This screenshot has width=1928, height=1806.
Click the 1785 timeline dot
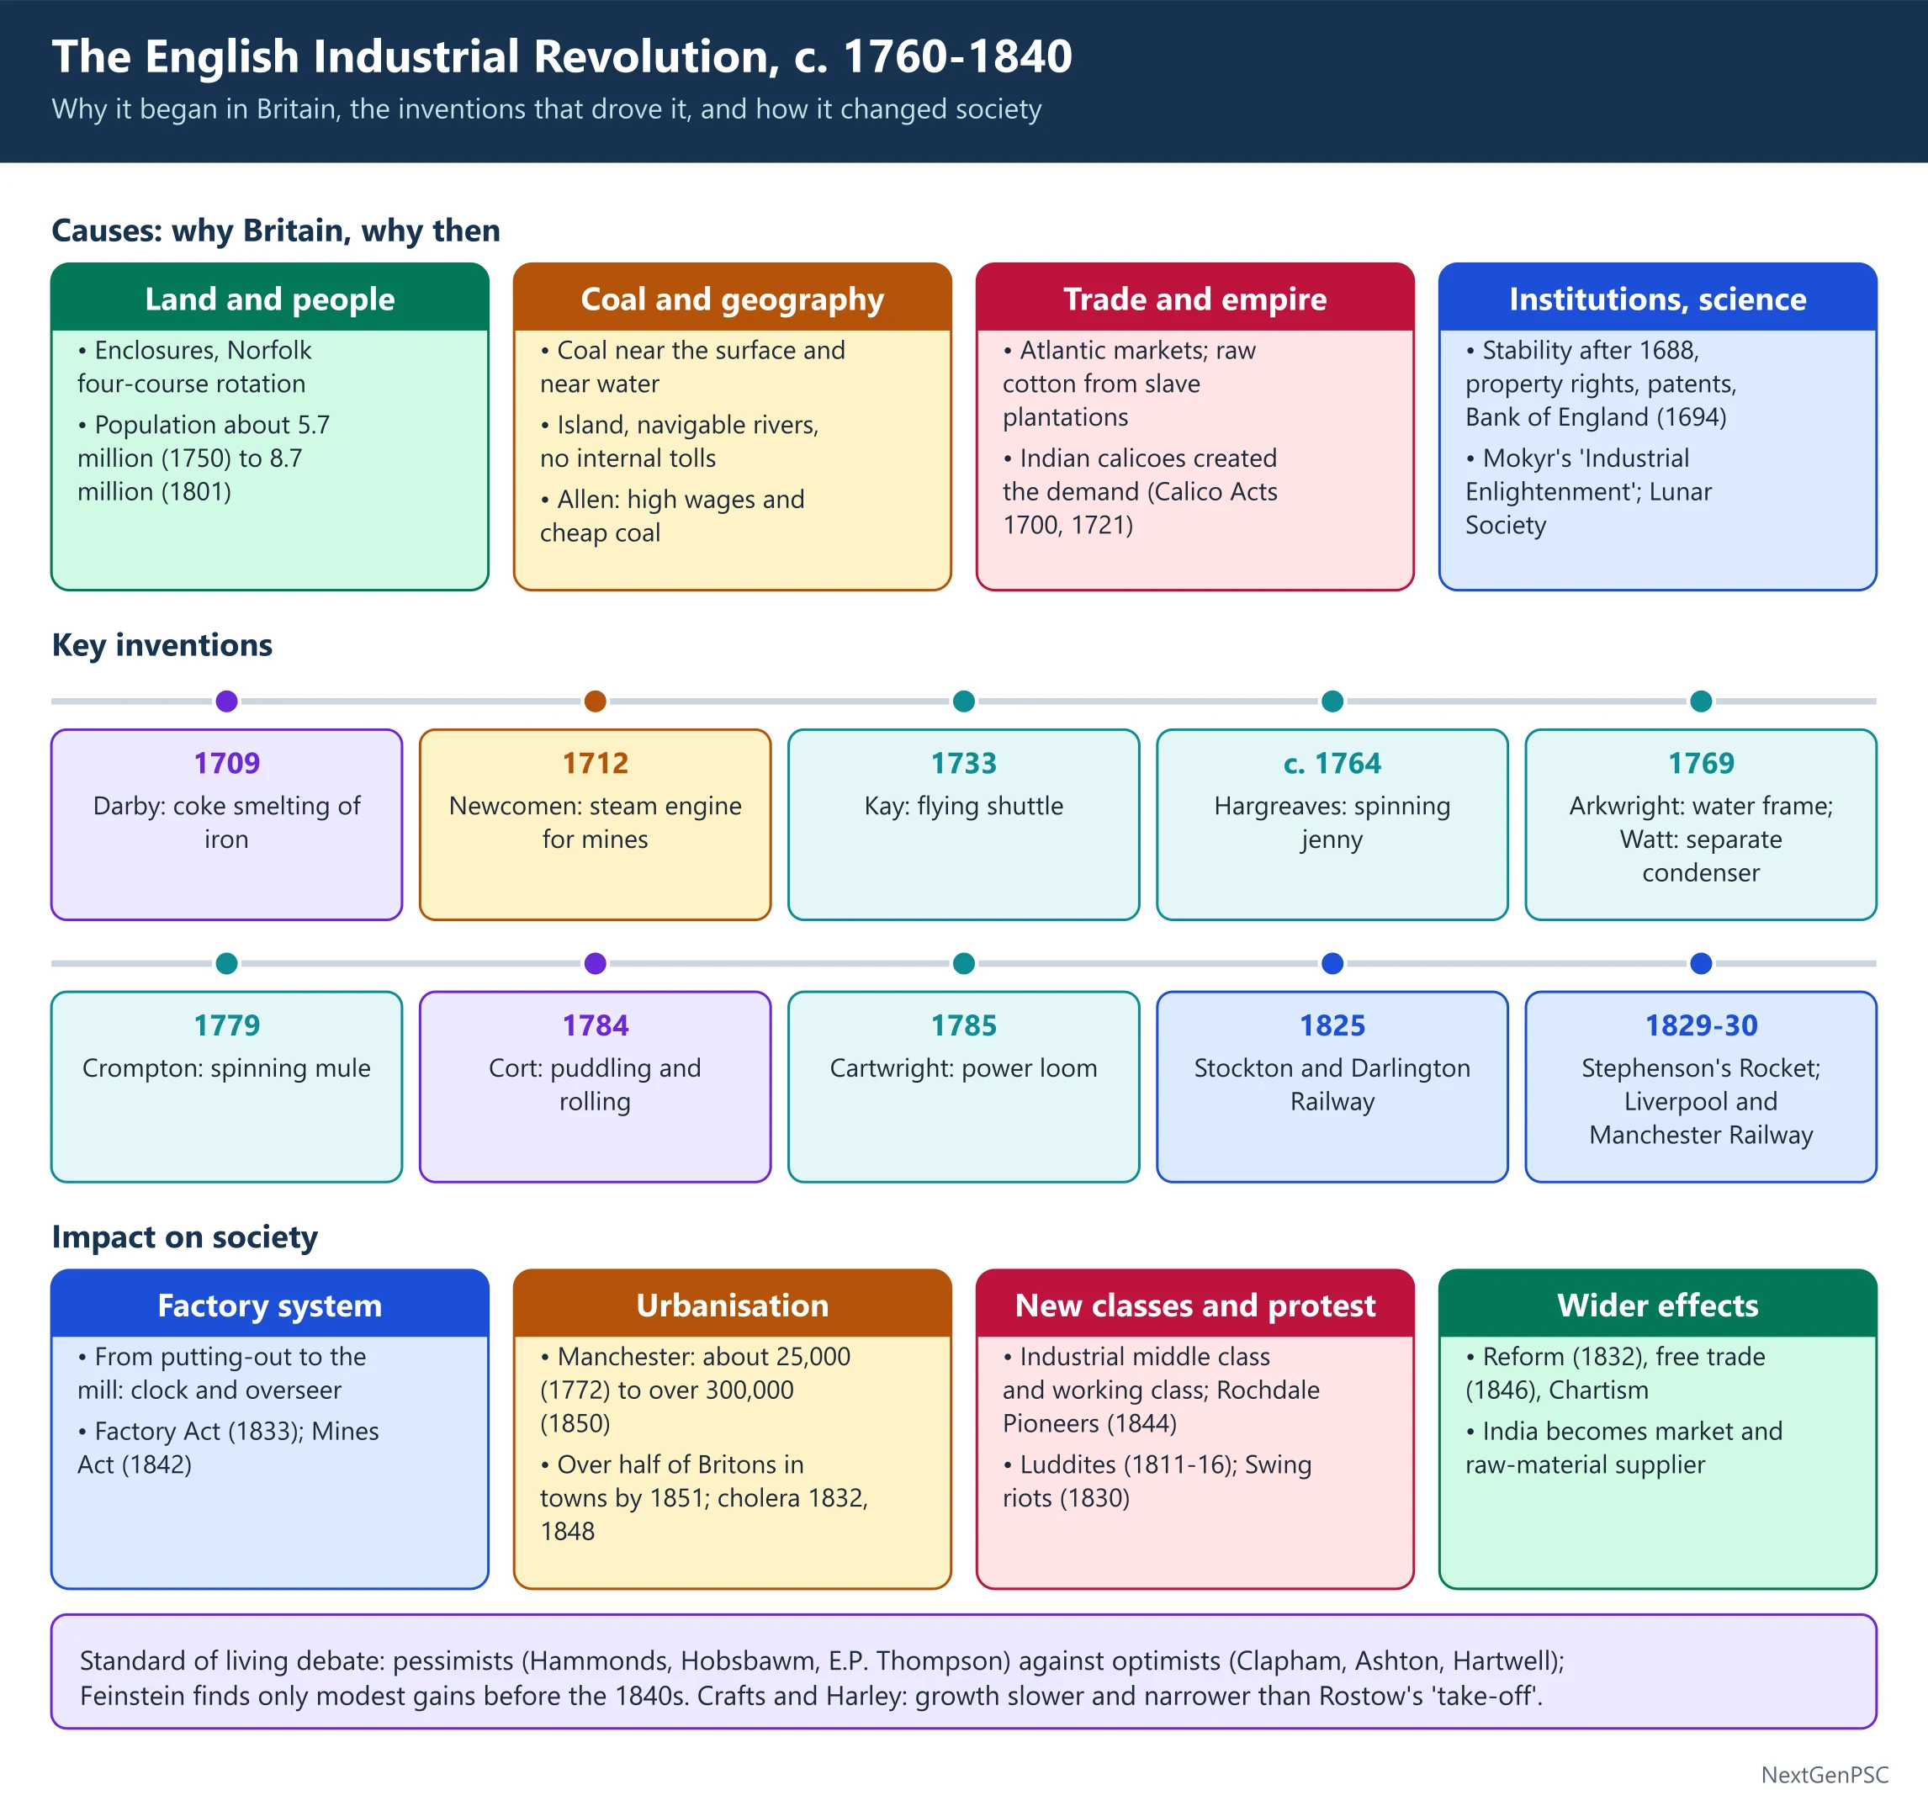964,963
